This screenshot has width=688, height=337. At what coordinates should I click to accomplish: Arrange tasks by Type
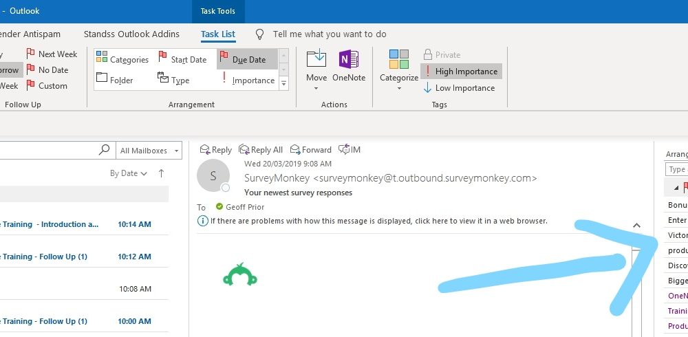coord(174,79)
